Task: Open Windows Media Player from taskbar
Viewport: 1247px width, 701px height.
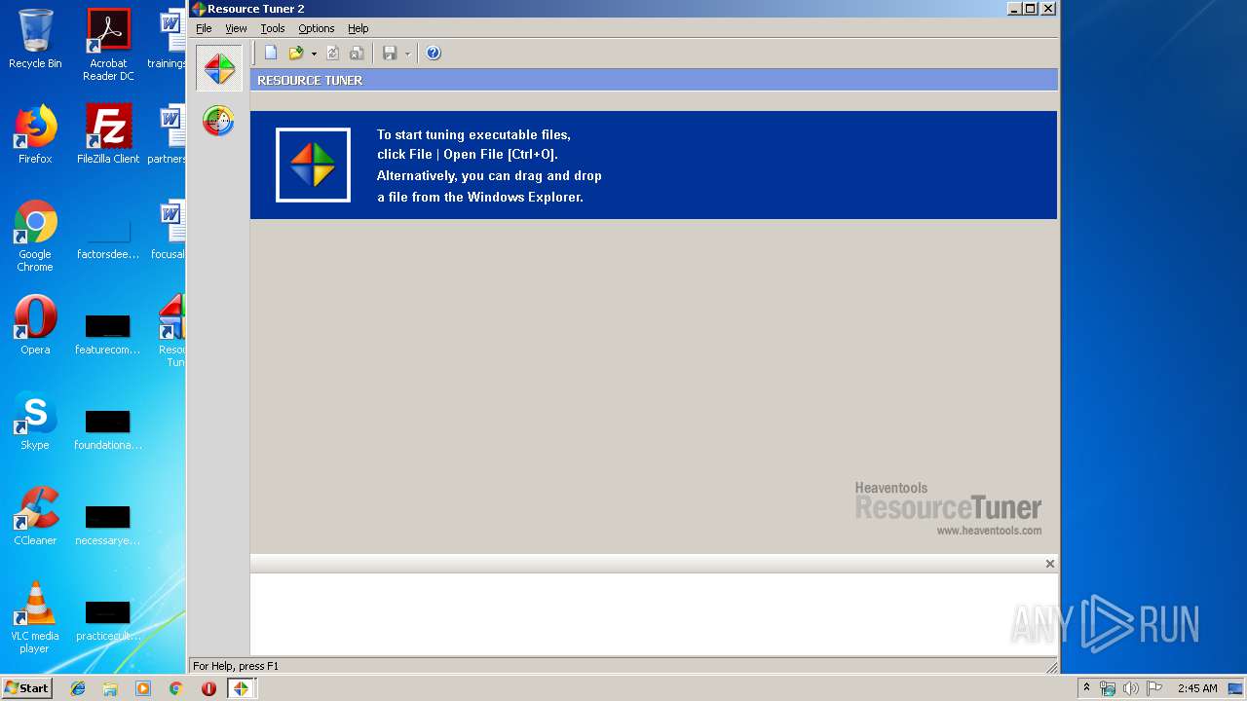Action: click(143, 688)
